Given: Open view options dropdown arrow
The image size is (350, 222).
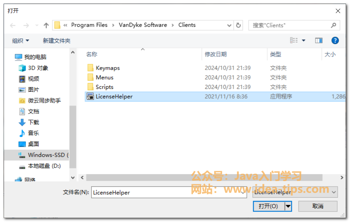Looking at the screenshot, I should pos(303,41).
